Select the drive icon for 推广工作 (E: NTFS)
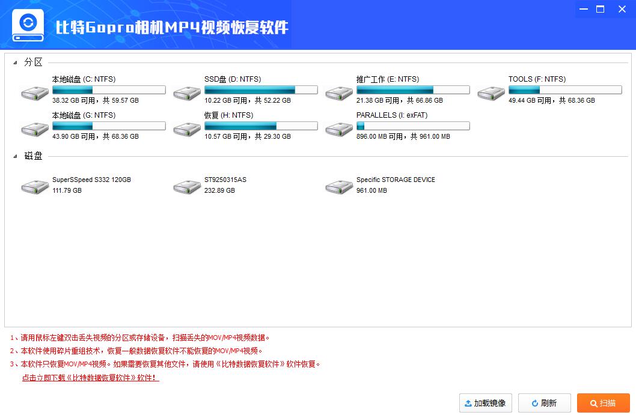636x418 pixels. pyautogui.click(x=339, y=93)
